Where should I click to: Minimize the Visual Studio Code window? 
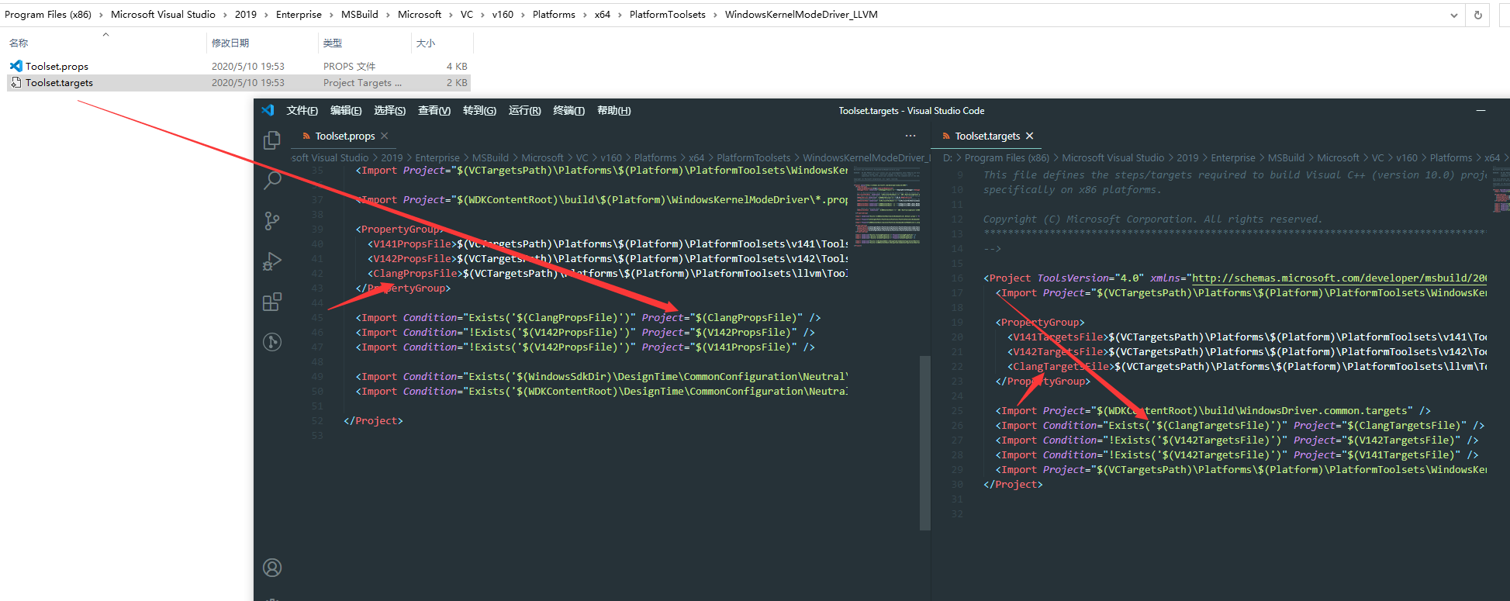[x=1481, y=110]
